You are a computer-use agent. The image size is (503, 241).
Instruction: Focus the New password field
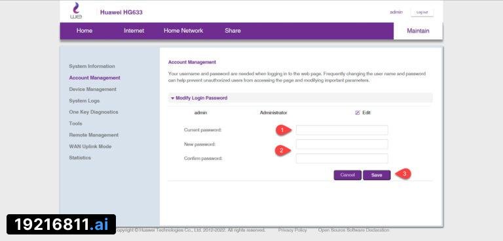pyautogui.click(x=342, y=144)
